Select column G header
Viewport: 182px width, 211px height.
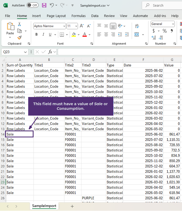(172, 60)
